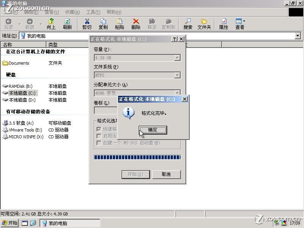304x228 pixels.
Task: Open the NTFS file system dropdown
Action: pos(177,75)
